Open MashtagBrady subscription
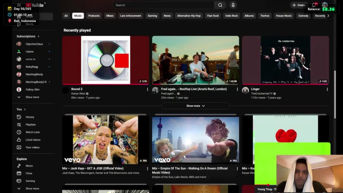The height and width of the screenshot is (193, 343). (33, 74)
